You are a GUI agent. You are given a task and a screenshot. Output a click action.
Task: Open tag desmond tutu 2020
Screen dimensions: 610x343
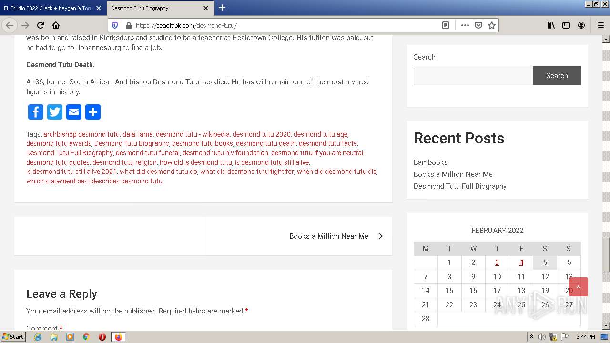(262, 134)
